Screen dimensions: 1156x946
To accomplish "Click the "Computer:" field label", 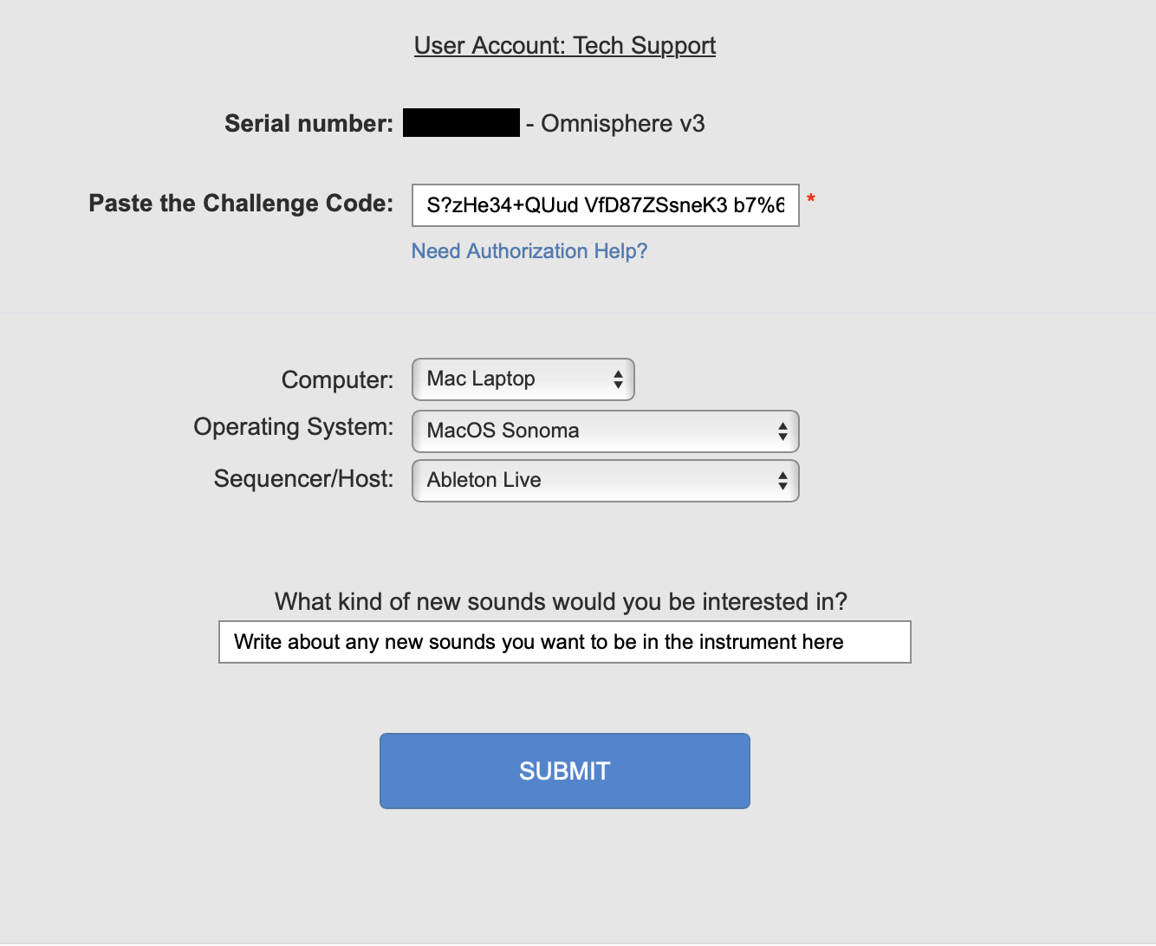I will 337,380.
